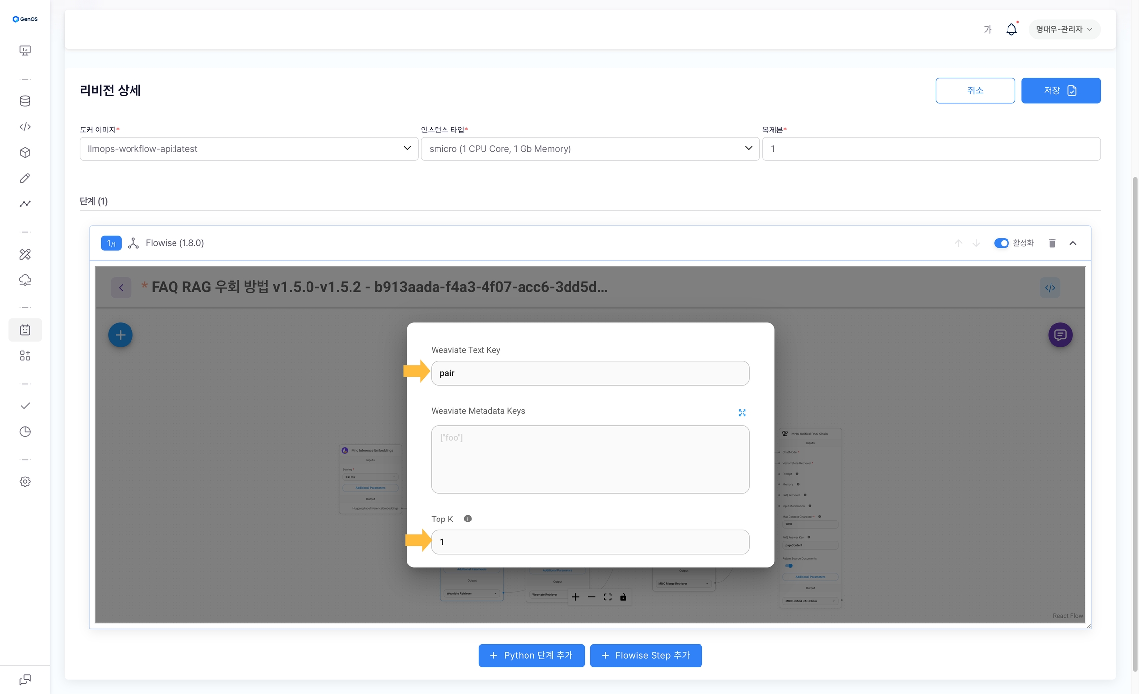Open the purple chat message button
This screenshot has width=1139, height=694.
(1060, 335)
